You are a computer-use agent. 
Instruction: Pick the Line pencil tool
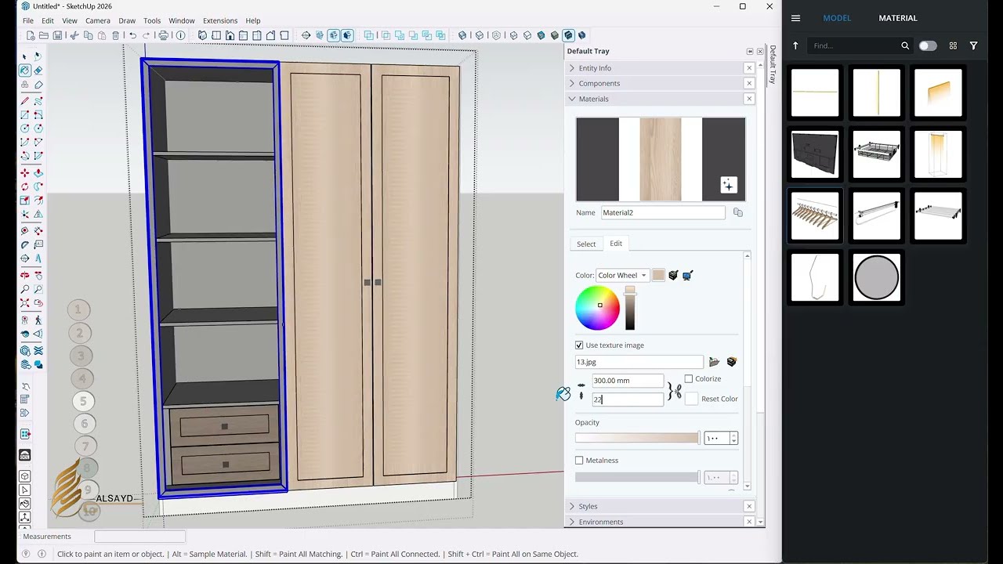pyautogui.click(x=25, y=101)
